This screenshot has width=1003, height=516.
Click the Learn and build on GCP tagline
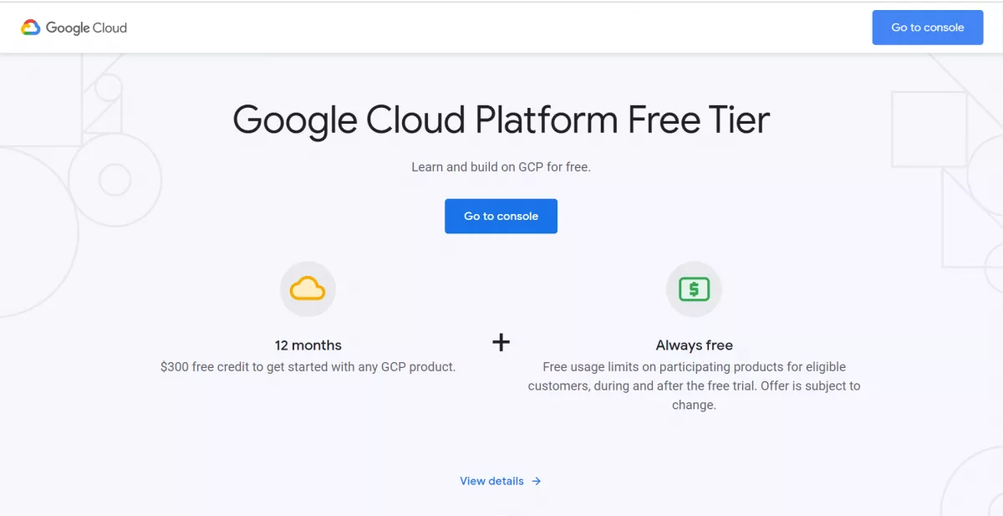click(501, 166)
